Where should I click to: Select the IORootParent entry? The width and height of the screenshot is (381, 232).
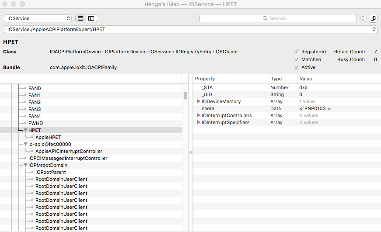tap(51, 172)
